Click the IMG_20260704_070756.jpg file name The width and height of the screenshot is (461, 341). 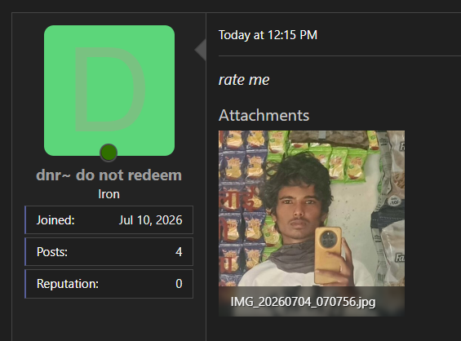303,302
